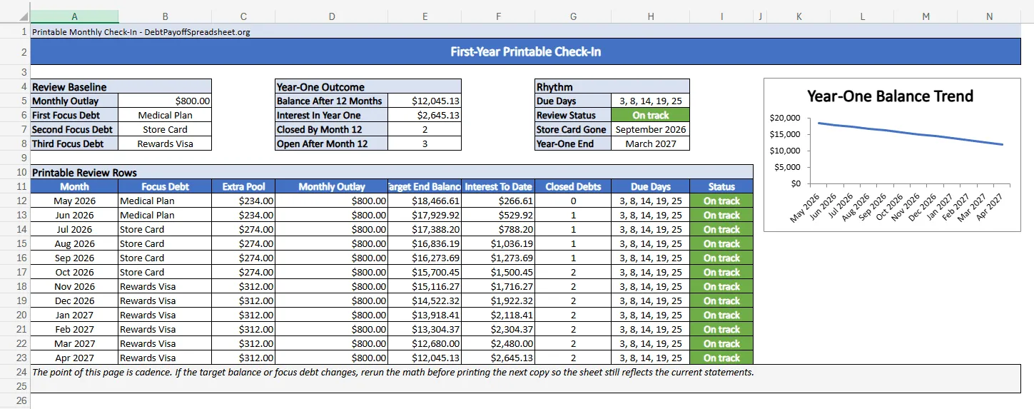Select the Jul 2026 month cell
The width and height of the screenshot is (1034, 409).
point(75,229)
